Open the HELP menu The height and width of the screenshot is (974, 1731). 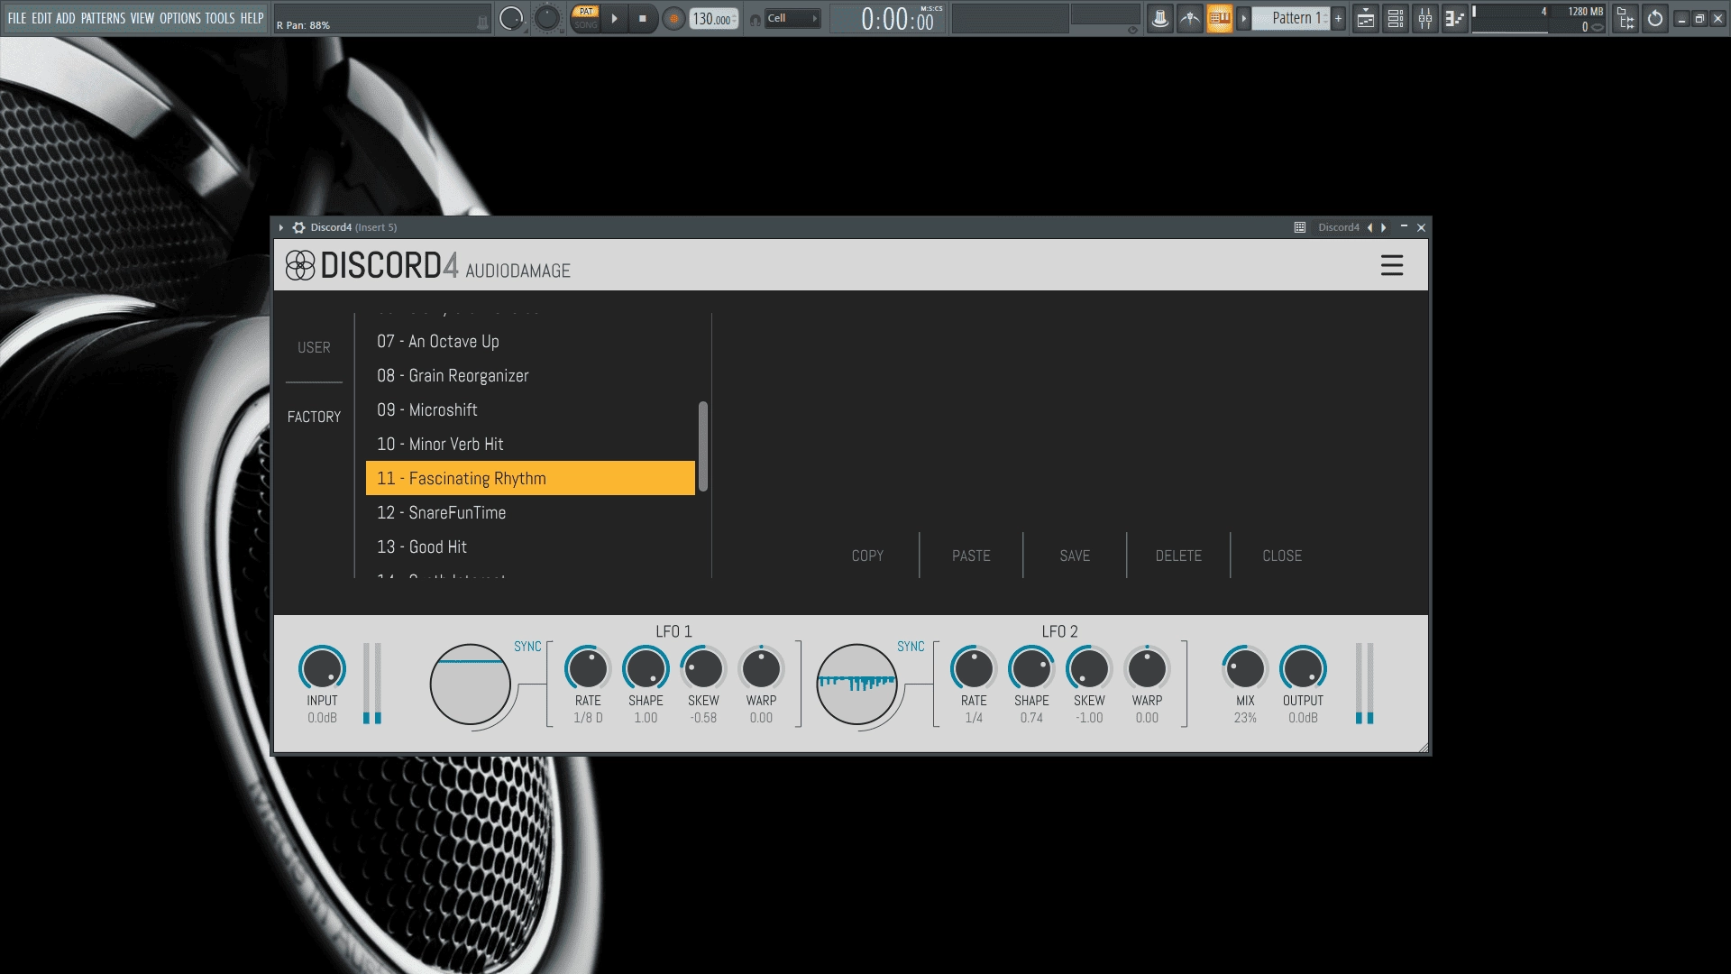(252, 18)
